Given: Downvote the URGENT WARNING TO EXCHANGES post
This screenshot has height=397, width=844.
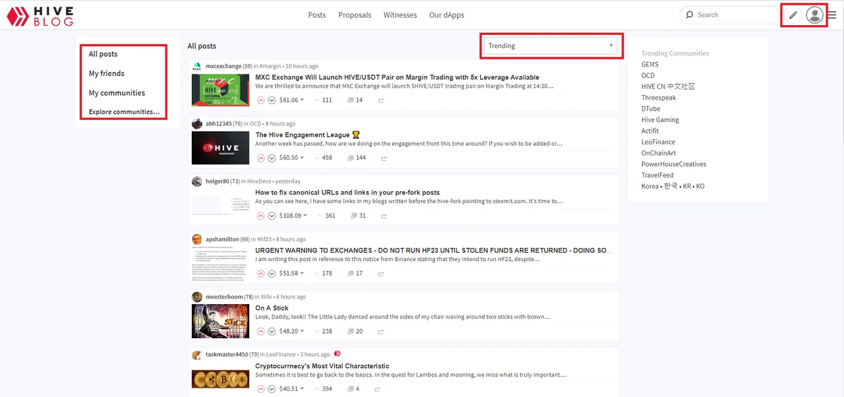Looking at the screenshot, I should tap(271, 273).
